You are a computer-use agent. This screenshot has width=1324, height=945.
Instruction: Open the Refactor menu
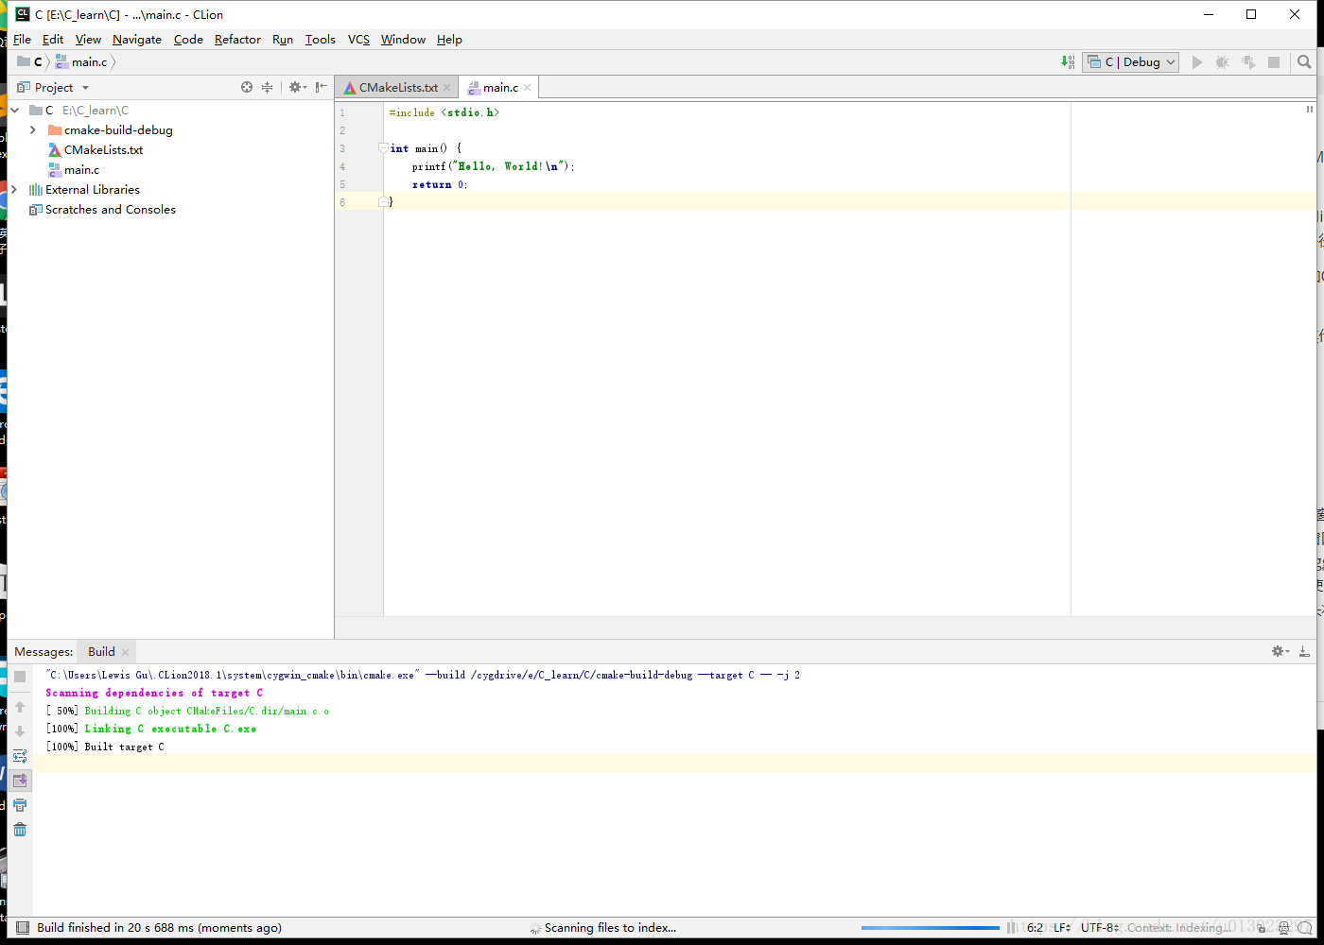coord(237,40)
